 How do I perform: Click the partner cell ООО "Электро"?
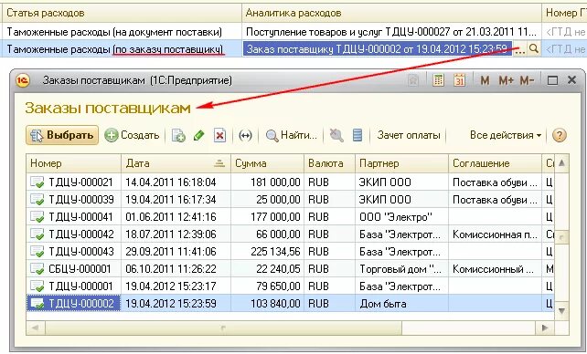tap(401, 216)
